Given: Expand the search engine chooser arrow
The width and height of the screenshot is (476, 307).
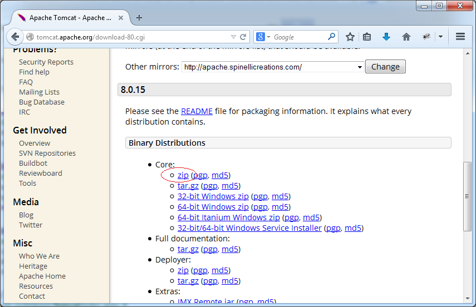Looking at the screenshot, I should tap(269, 37).
